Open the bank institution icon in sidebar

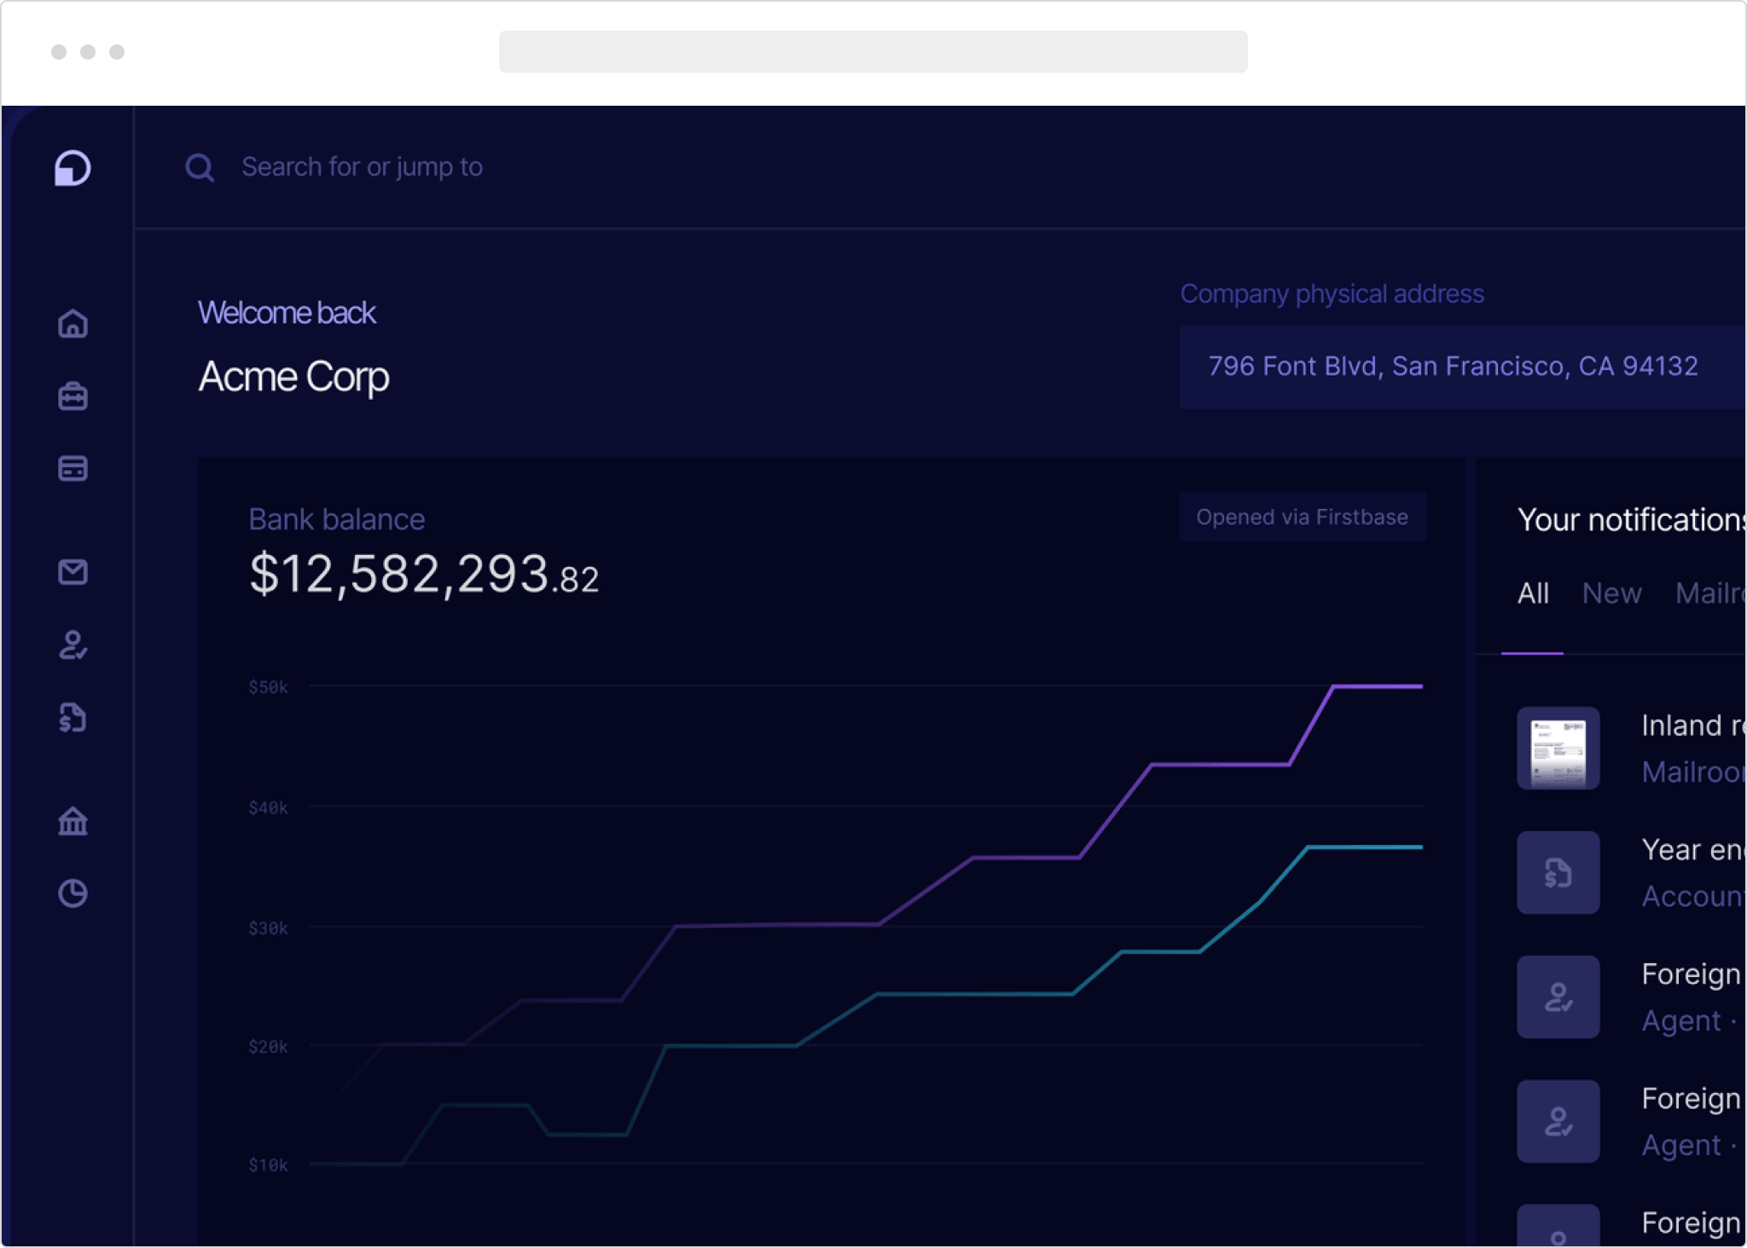coord(73,821)
